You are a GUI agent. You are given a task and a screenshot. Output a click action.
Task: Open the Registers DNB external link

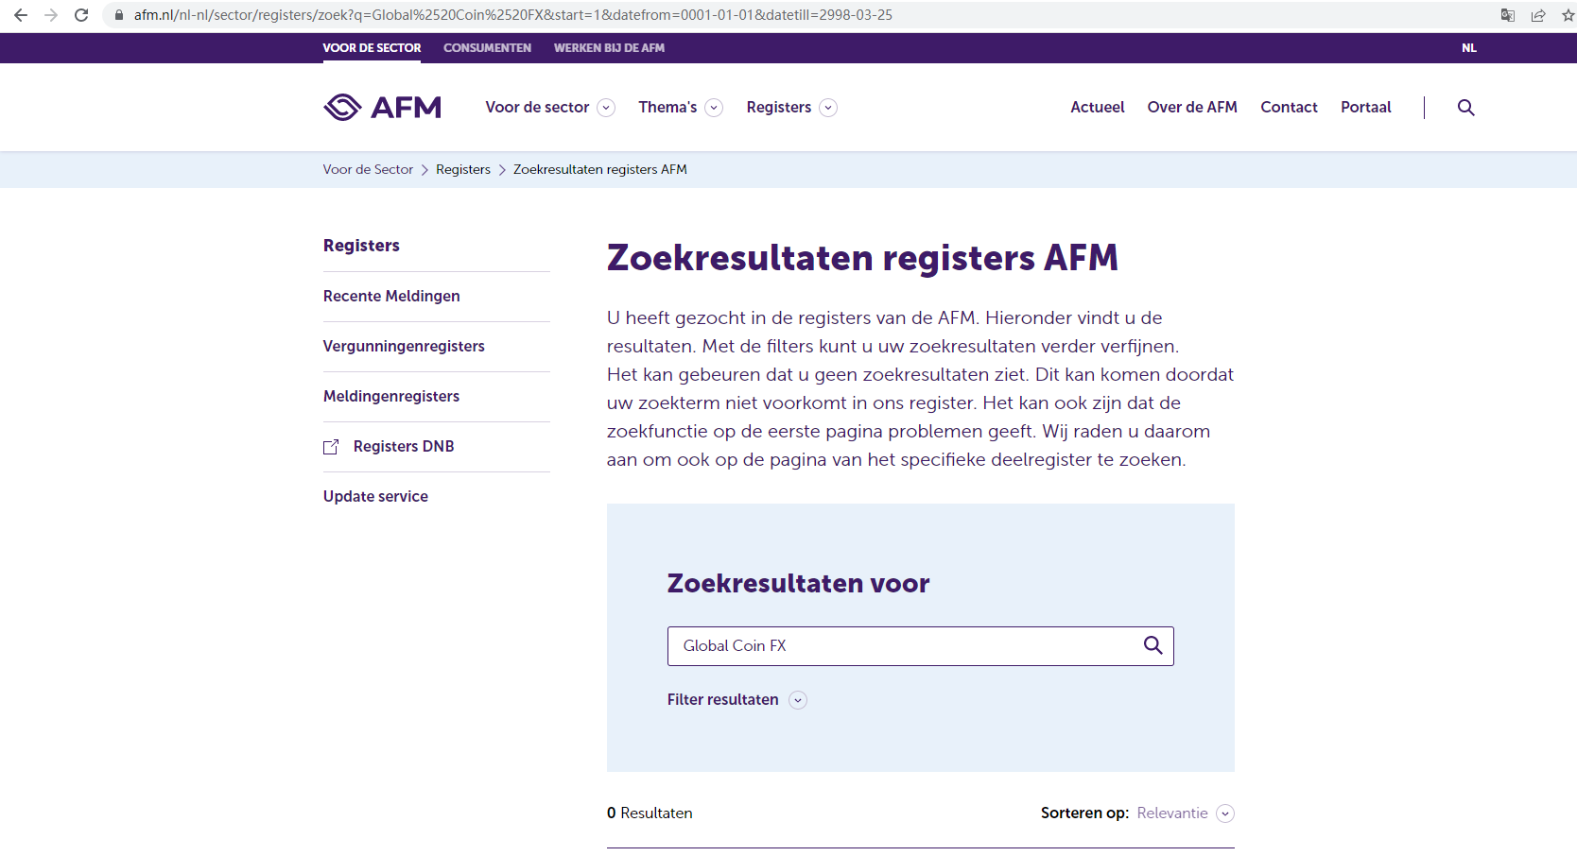(x=403, y=447)
